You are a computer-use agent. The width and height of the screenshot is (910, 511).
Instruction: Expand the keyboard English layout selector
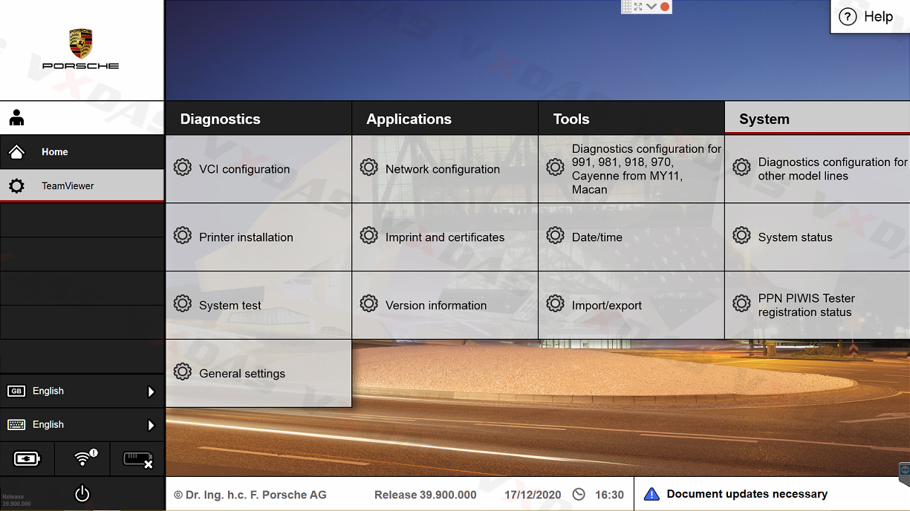[82, 425]
